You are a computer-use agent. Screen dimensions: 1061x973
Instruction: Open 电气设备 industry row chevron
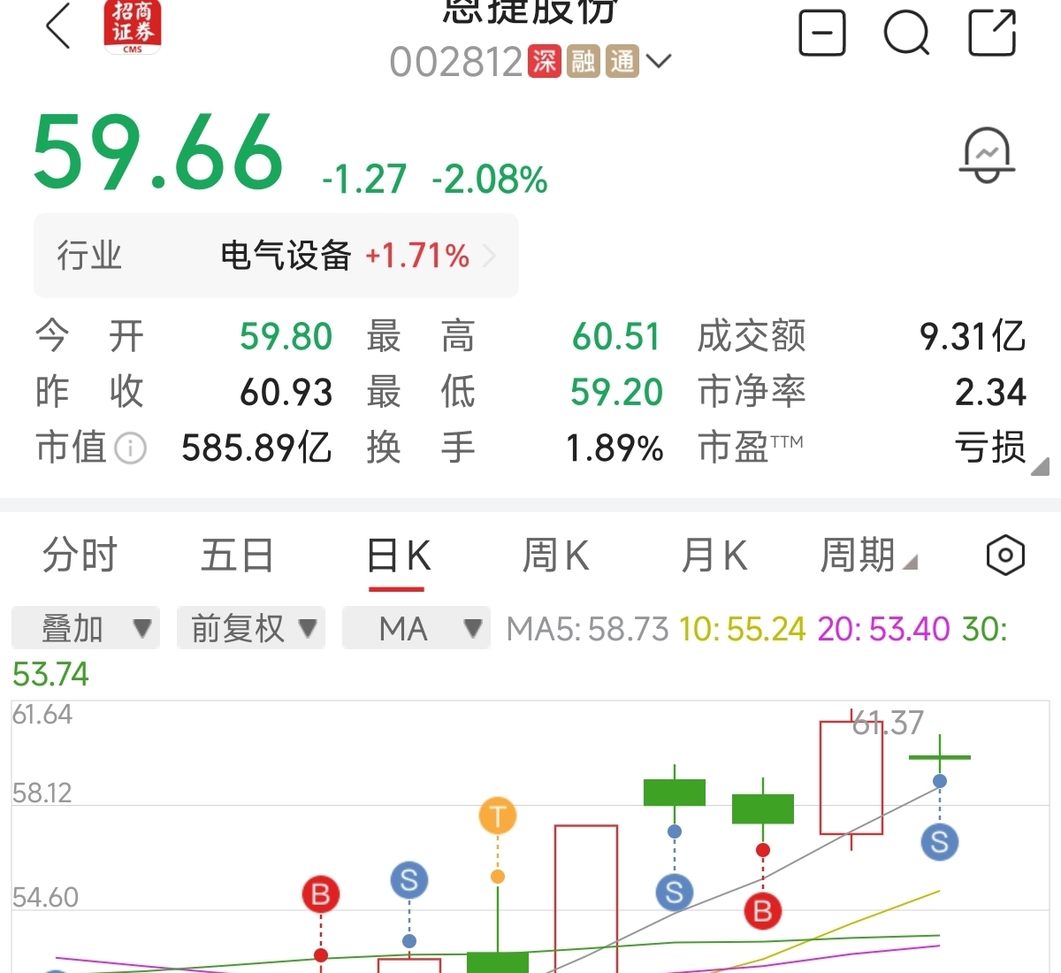[489, 257]
